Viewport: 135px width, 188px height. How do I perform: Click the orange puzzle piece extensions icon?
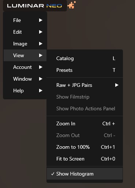(72, 5)
